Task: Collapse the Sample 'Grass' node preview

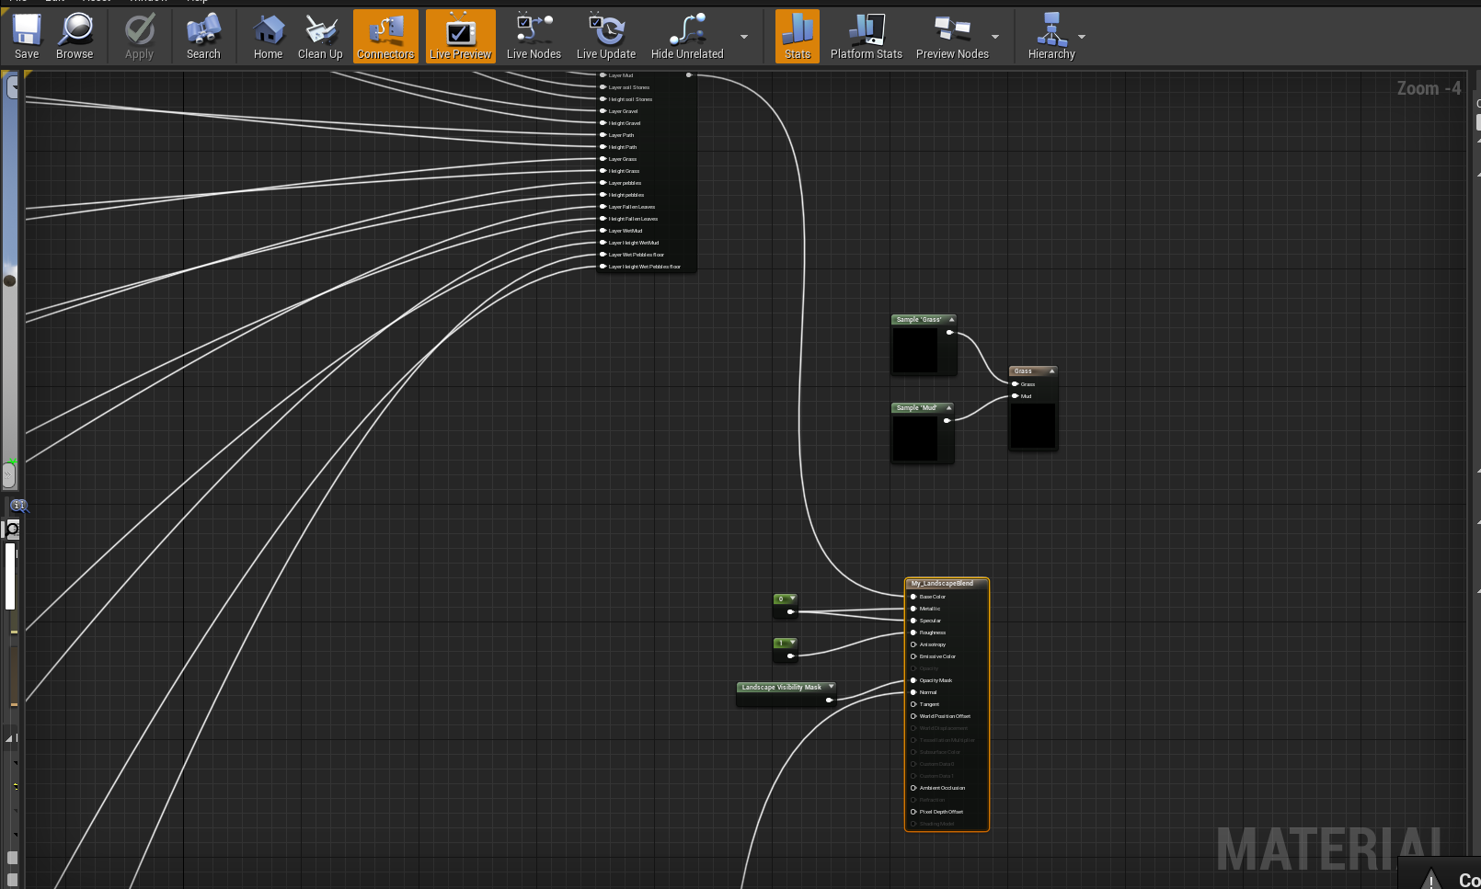Action: [x=951, y=320]
